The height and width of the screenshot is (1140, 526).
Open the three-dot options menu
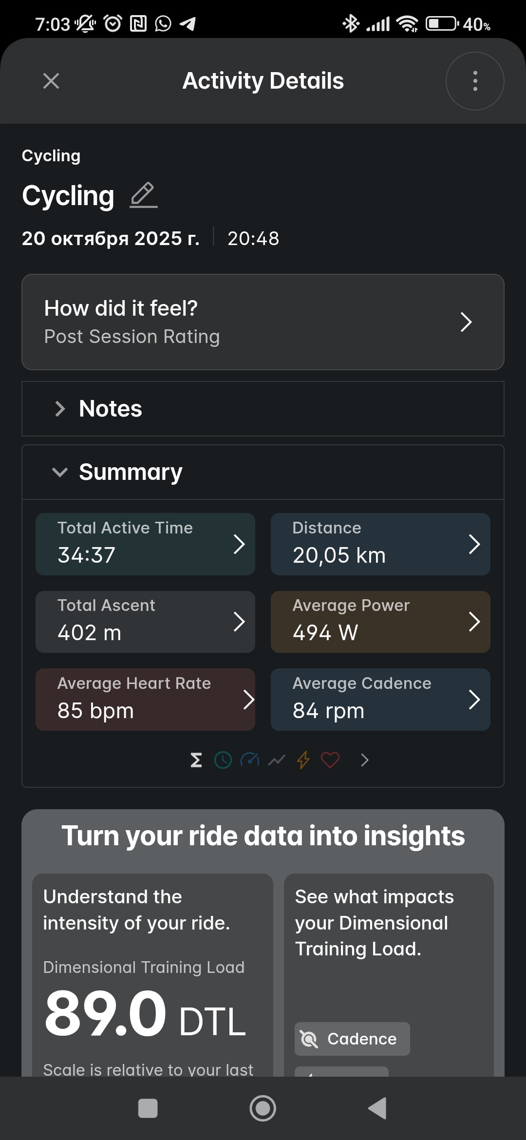pyautogui.click(x=475, y=81)
